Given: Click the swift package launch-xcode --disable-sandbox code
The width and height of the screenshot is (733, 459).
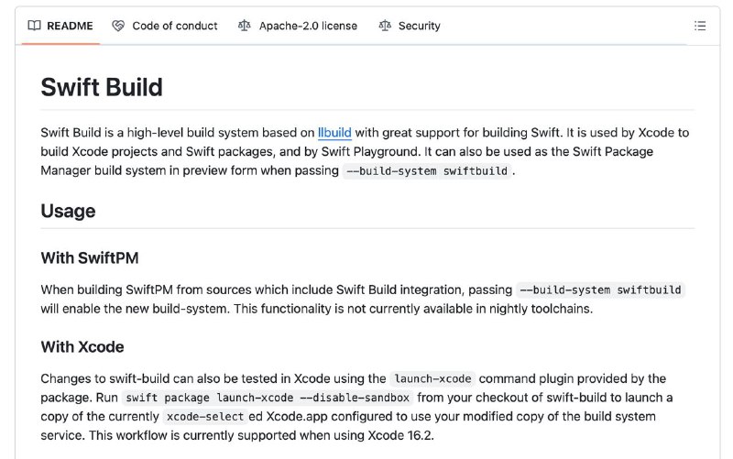Looking at the screenshot, I should [x=268, y=398].
